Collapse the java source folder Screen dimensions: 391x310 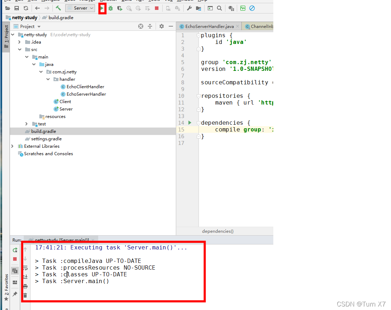pos(34,64)
